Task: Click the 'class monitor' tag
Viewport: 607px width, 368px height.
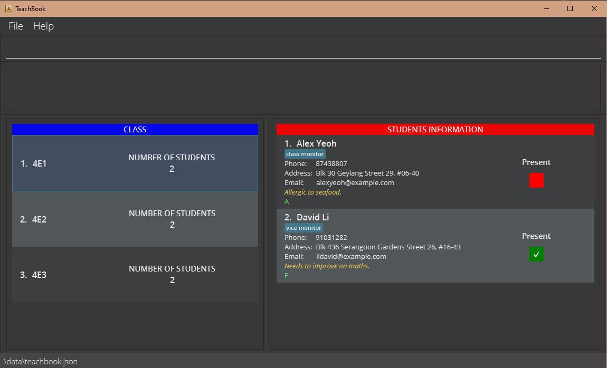Action: [305, 154]
